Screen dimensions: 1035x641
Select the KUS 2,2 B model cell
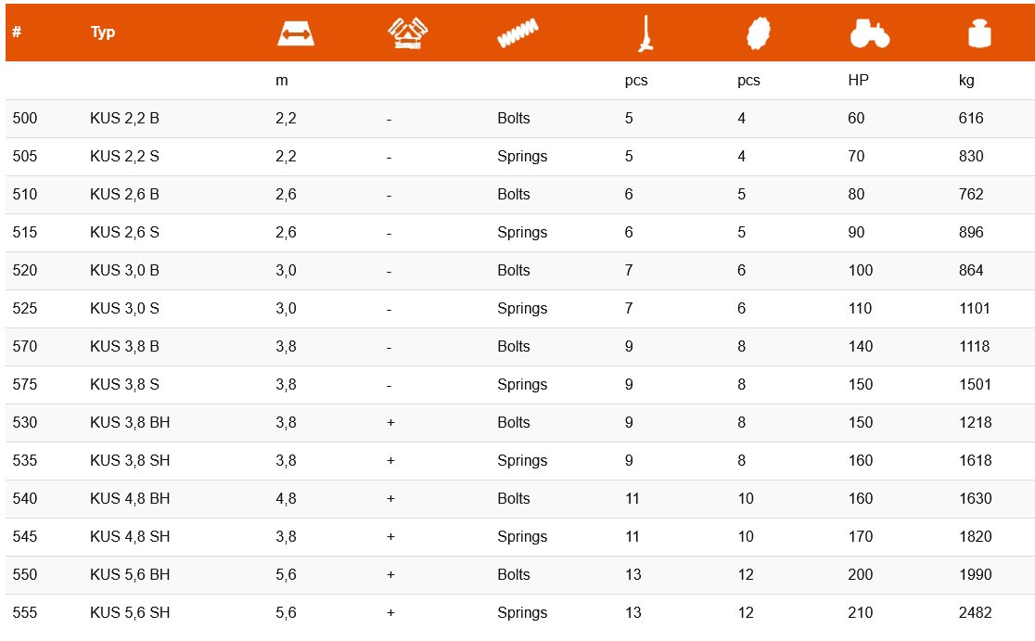[124, 118]
